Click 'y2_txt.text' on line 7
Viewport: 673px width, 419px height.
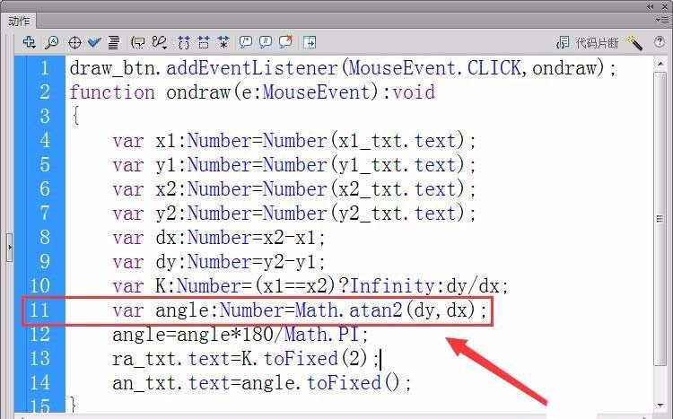[x=397, y=214]
